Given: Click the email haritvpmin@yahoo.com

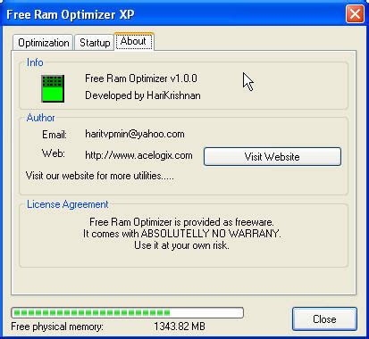Looking at the screenshot, I should click(x=135, y=134).
